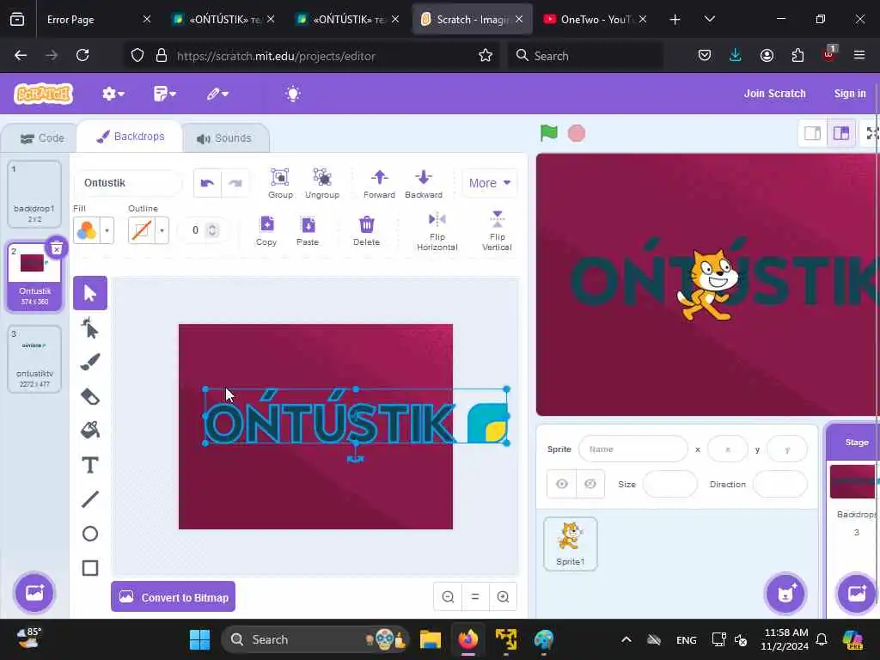Redo the costume edit
Image resolution: width=880 pixels, height=660 pixels.
tap(235, 183)
